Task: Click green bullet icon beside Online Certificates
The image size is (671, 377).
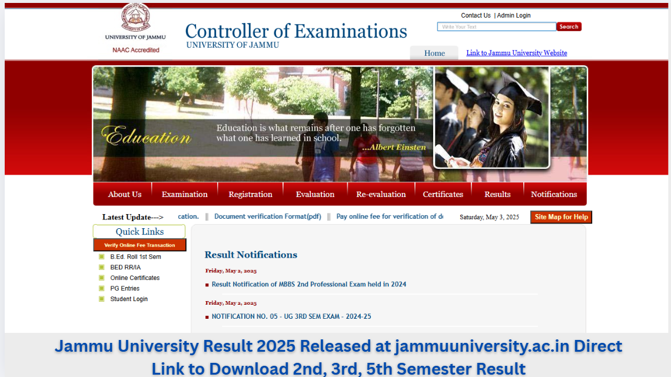Action: click(x=101, y=278)
